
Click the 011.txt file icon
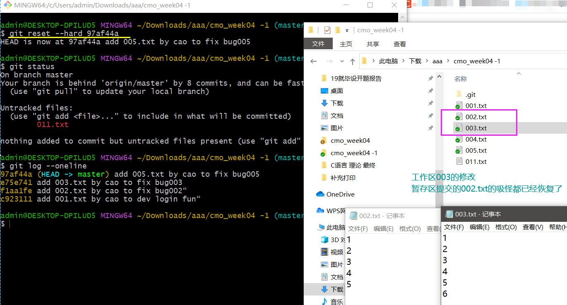click(x=459, y=161)
